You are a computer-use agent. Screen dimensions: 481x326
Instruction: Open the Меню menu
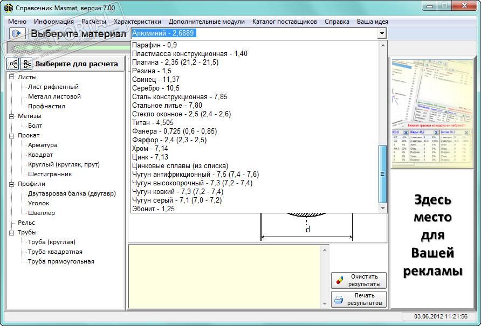pyautogui.click(x=17, y=22)
